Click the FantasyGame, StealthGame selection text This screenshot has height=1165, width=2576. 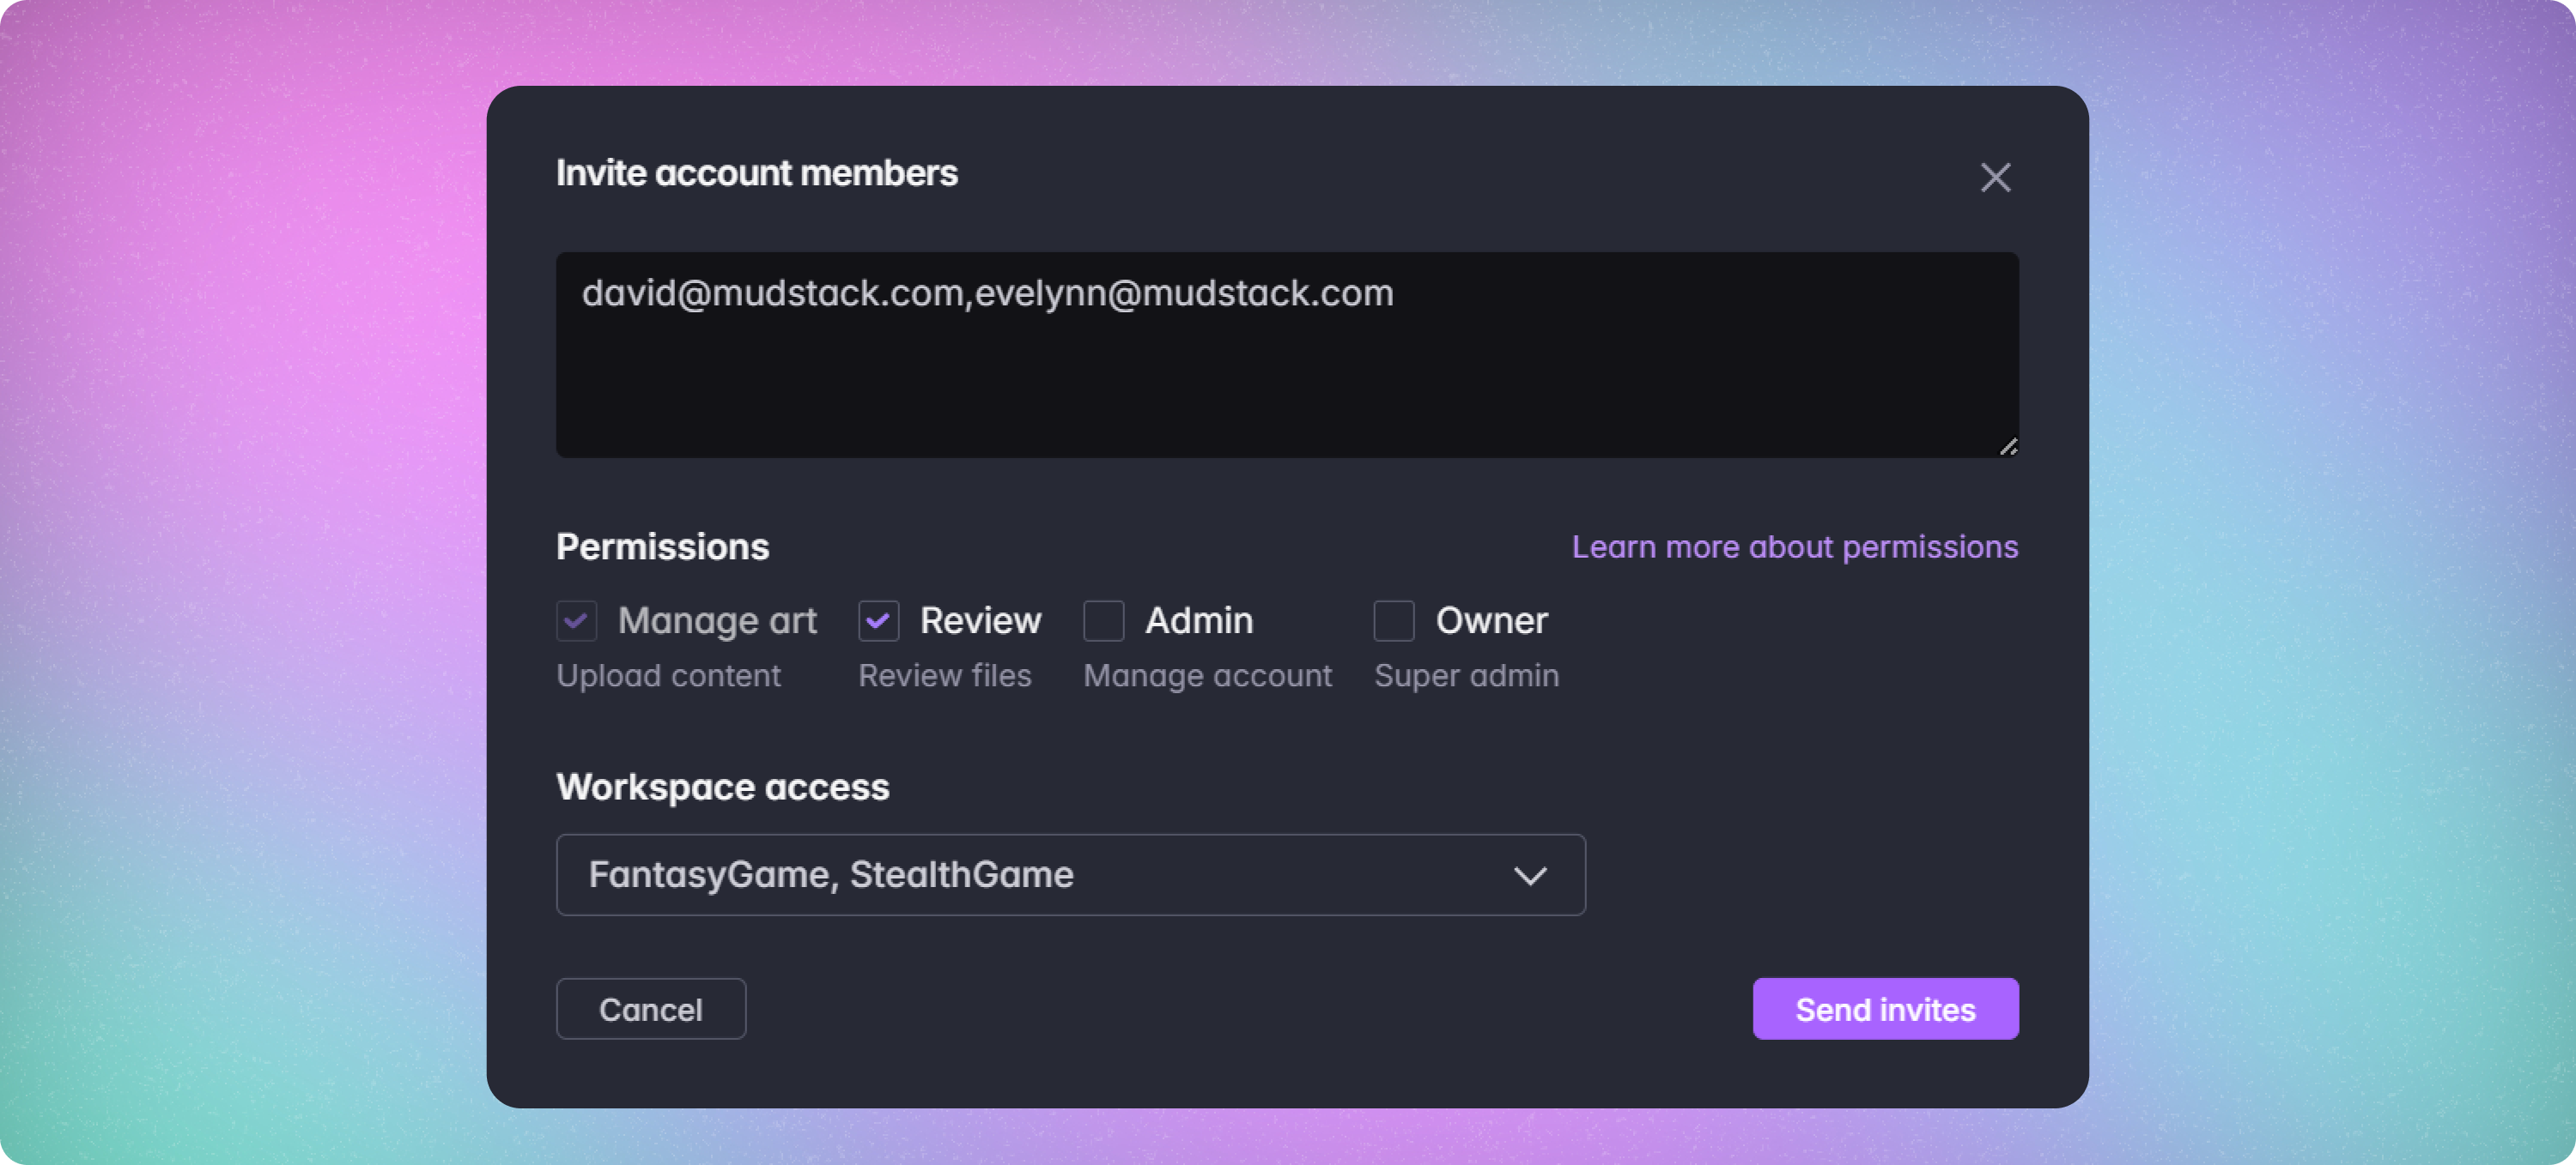tap(830, 874)
